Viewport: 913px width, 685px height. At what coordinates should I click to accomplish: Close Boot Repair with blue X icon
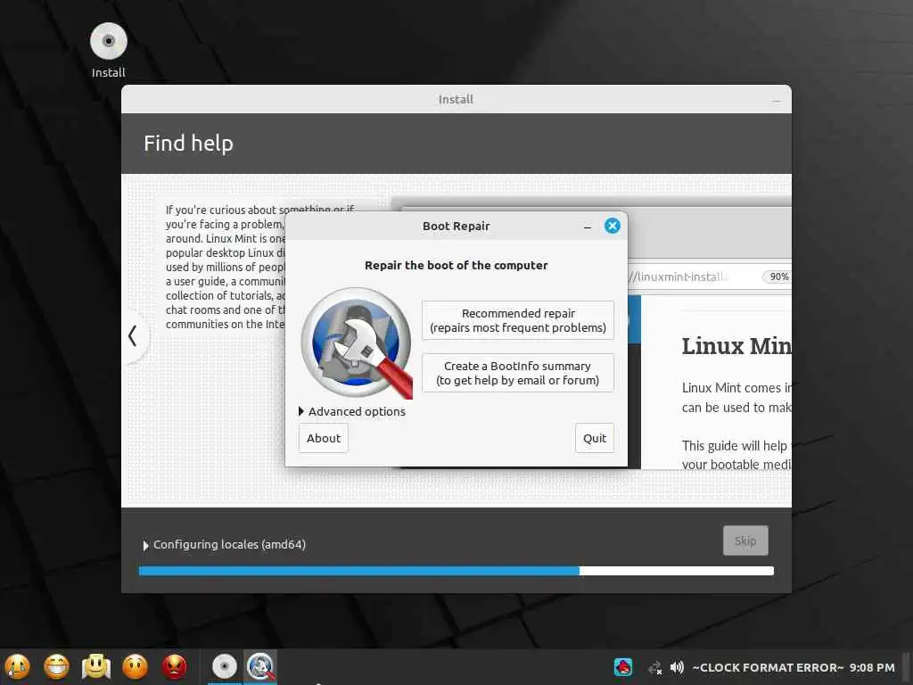click(x=612, y=226)
